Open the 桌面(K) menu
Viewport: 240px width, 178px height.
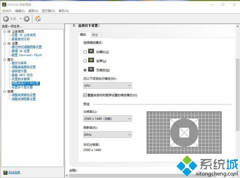pos(33,11)
